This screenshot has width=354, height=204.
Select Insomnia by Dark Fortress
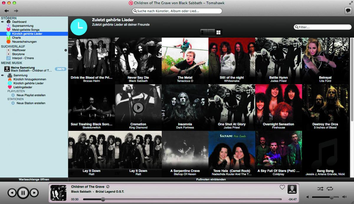185,107
